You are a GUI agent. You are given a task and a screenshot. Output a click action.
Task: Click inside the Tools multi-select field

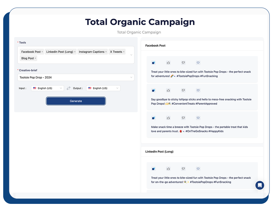[x=85, y=58]
